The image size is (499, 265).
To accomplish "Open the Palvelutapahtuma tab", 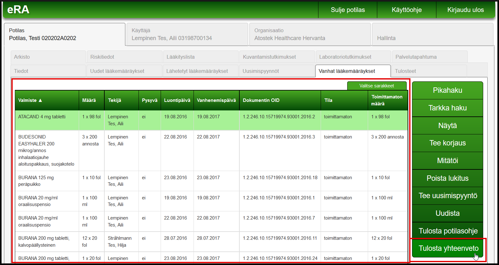I will tap(429, 57).
